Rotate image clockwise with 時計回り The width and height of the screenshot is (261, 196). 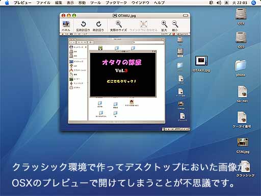98,26
